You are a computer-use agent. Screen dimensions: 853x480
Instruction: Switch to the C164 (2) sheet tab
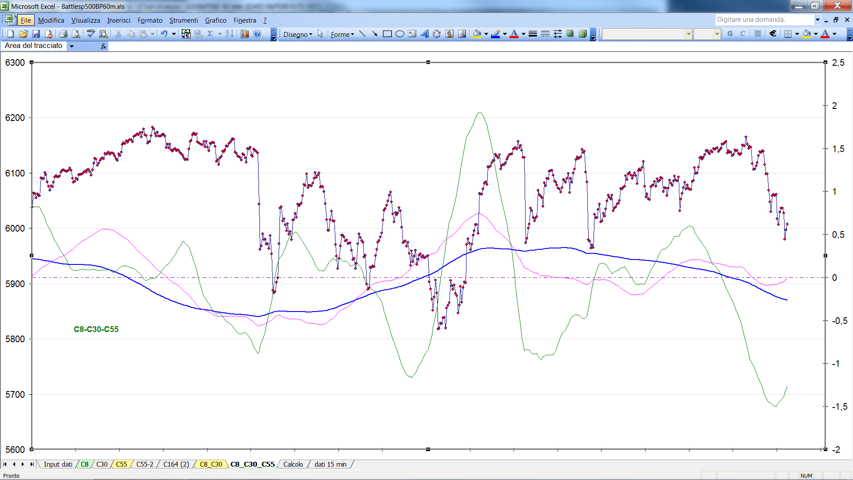click(x=176, y=464)
